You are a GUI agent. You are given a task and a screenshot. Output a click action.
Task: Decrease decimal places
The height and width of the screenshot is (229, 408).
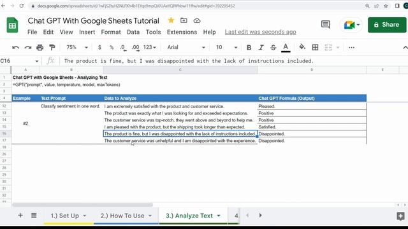click(x=123, y=48)
